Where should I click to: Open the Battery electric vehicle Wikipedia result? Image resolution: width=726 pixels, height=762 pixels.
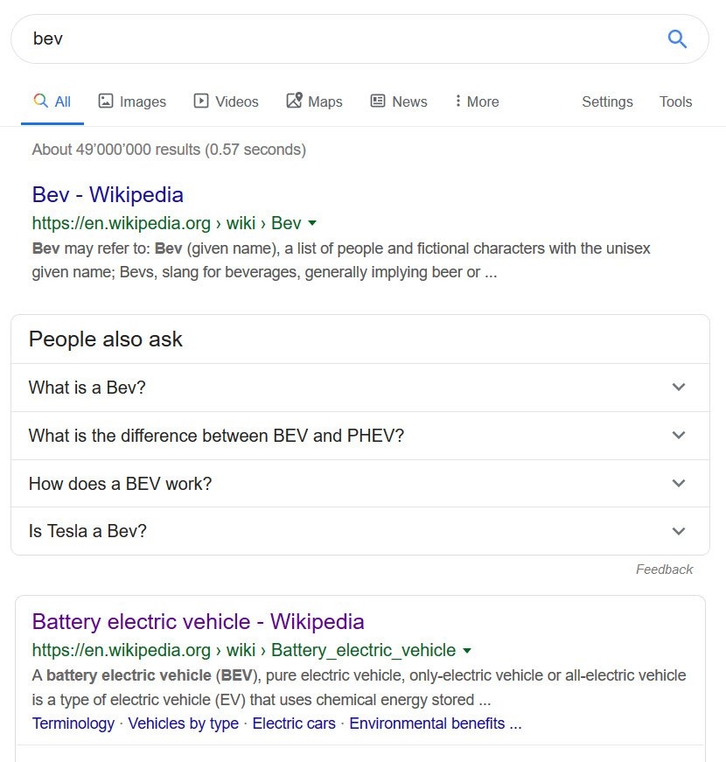point(198,622)
